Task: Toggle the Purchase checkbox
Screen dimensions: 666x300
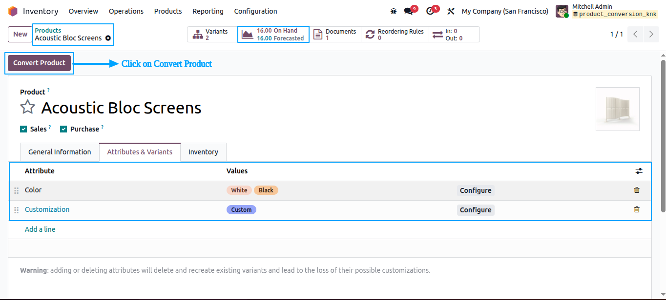Action: pyautogui.click(x=63, y=129)
